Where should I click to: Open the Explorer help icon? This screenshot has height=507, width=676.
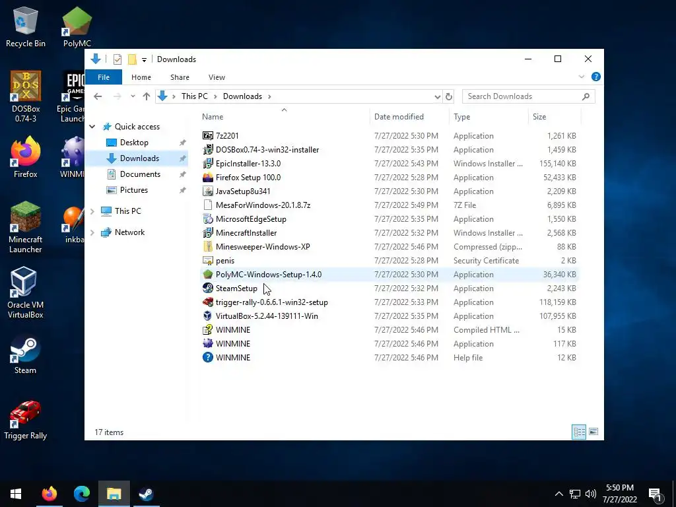point(596,77)
